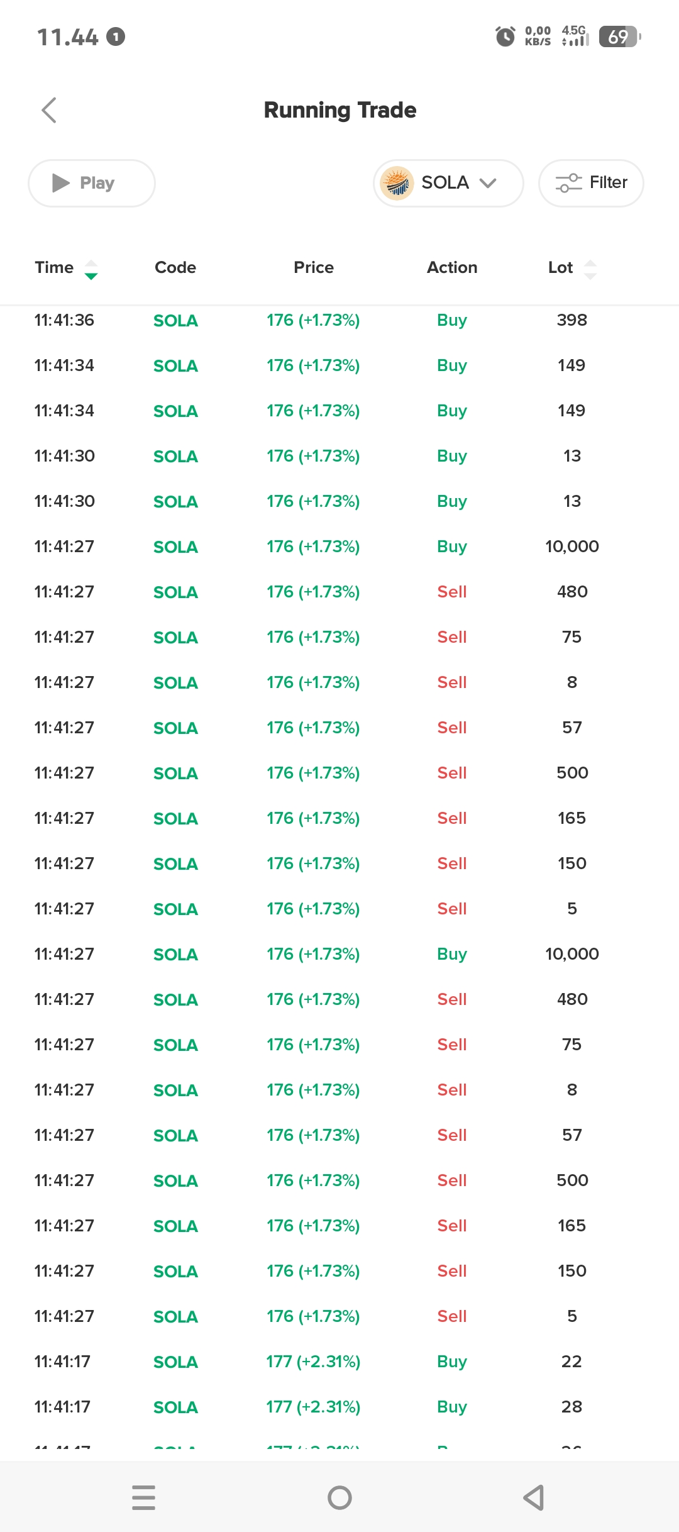This screenshot has height=1532, width=679.
Task: Select the Price column header
Action: click(x=314, y=267)
